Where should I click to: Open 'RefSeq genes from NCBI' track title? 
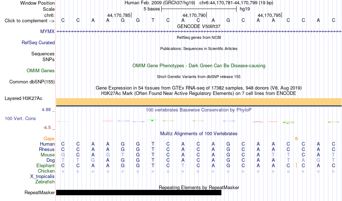tap(199, 37)
